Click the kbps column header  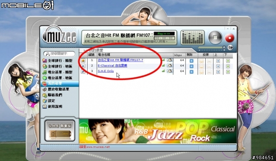179,55
